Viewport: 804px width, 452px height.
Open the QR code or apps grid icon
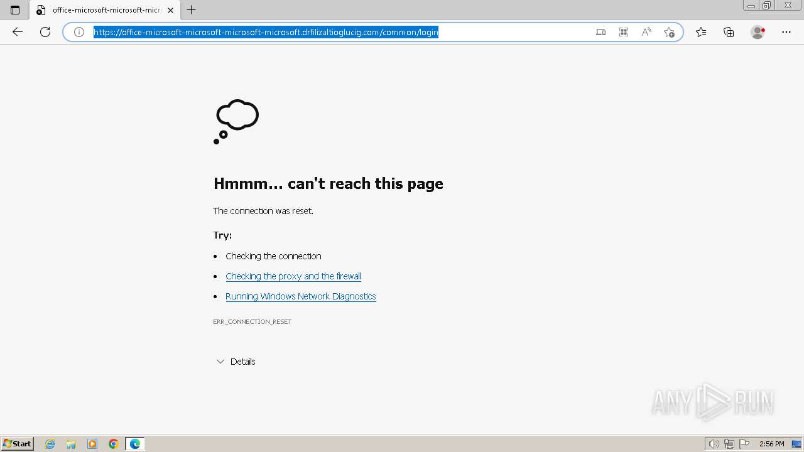click(624, 32)
